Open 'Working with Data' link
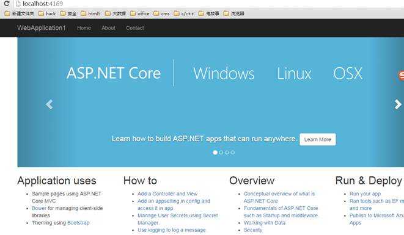This screenshot has width=404, height=235. (x=265, y=223)
